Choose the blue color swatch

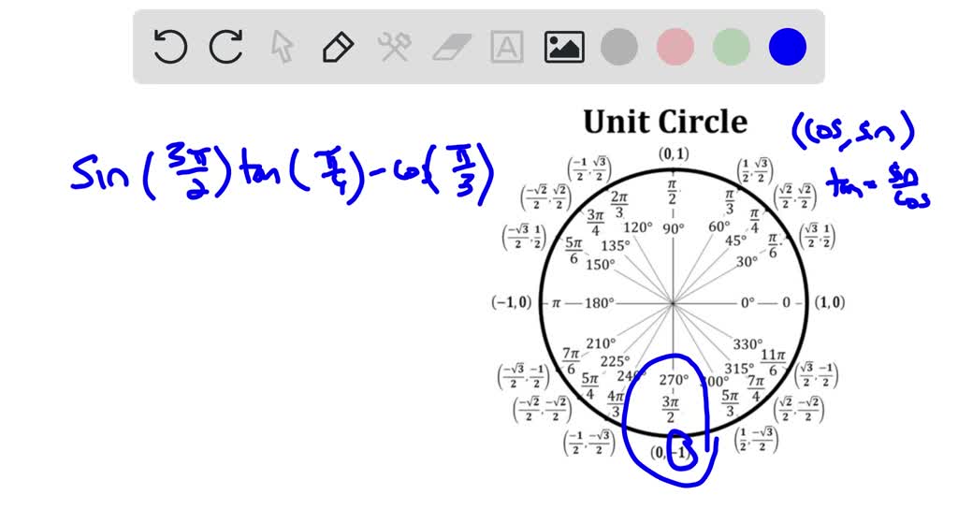(788, 47)
